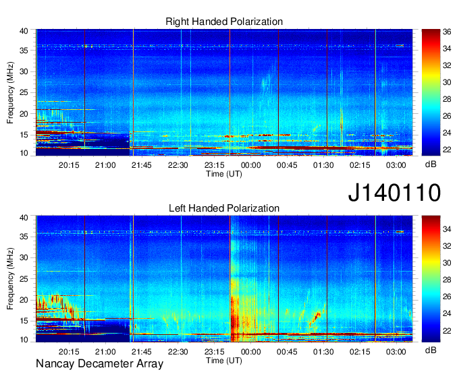This screenshot has height=372, width=459.
Task: Click the dB unit under Right Handed color bar
Action: point(431,164)
